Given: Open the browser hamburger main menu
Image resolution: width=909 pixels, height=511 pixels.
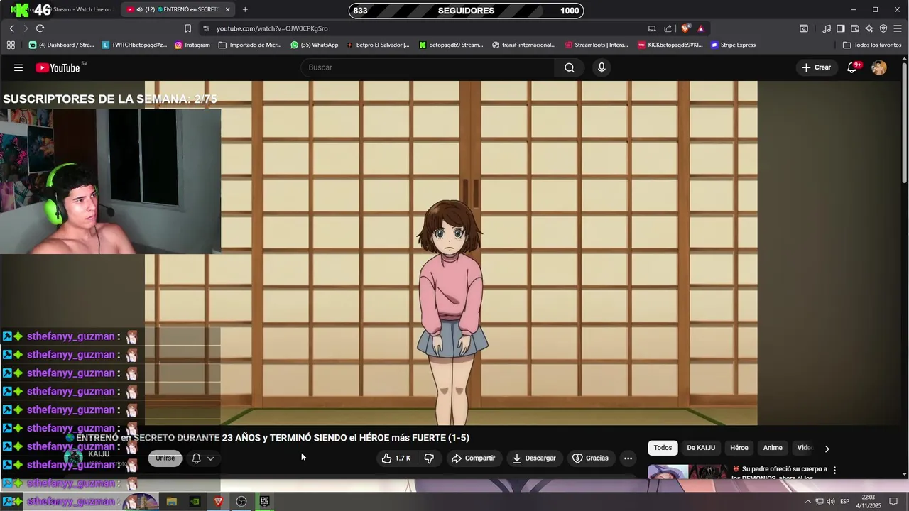Looking at the screenshot, I should pyautogui.click(x=898, y=28).
